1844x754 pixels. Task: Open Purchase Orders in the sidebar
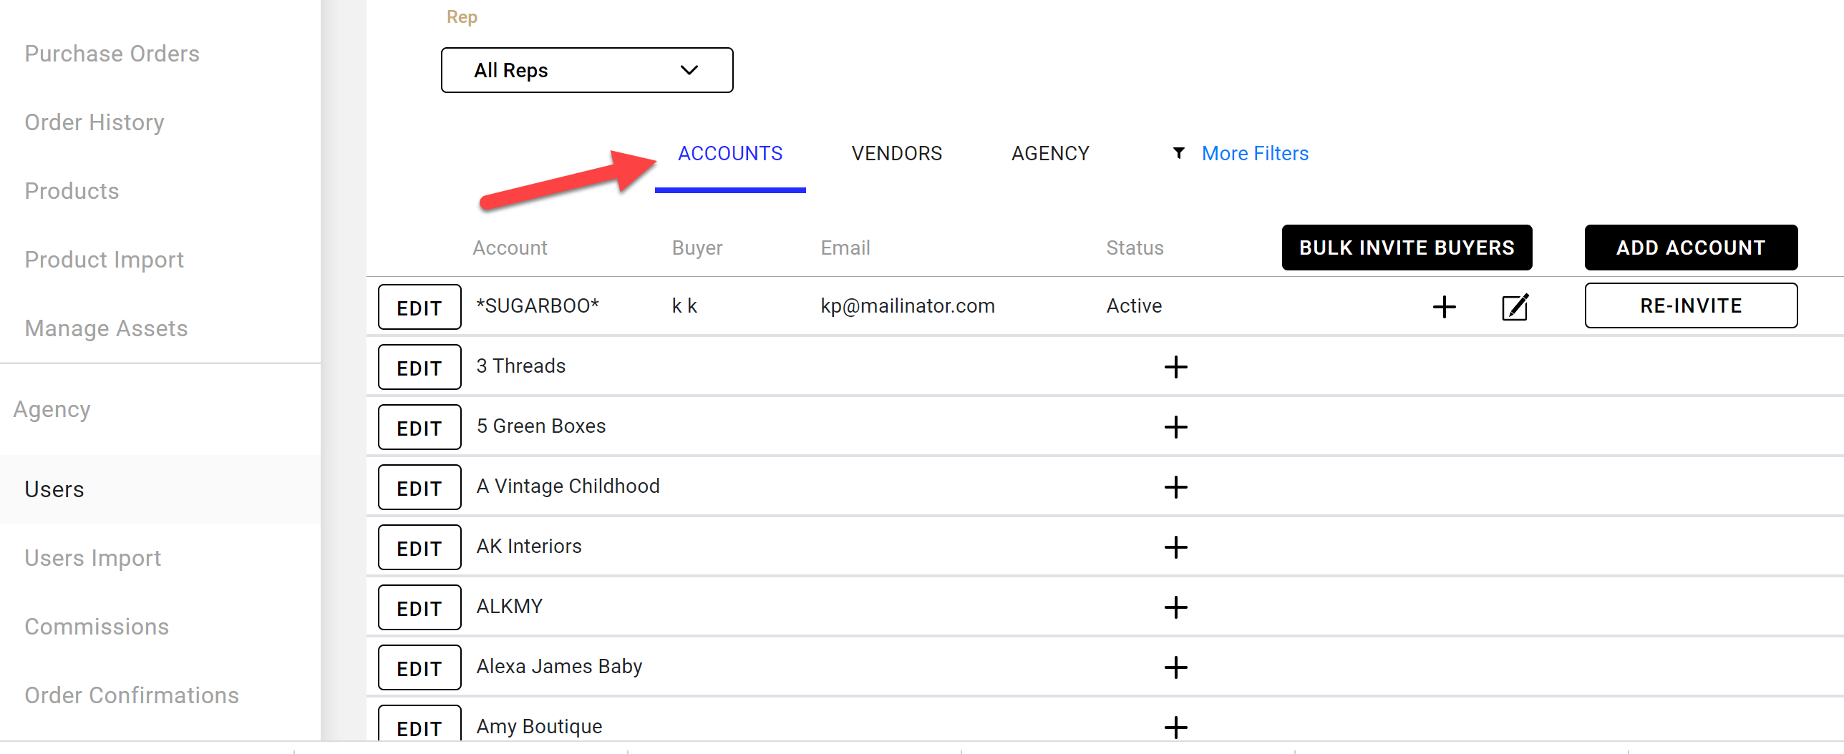click(112, 54)
